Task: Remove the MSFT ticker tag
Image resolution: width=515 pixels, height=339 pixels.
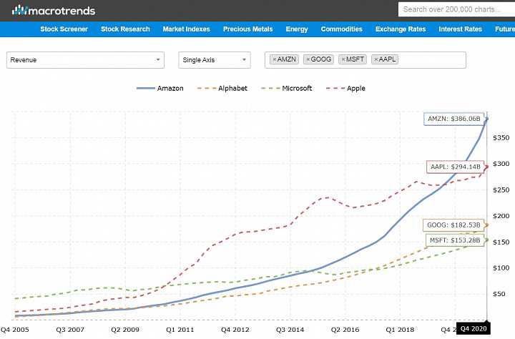Action: pyautogui.click(x=343, y=59)
